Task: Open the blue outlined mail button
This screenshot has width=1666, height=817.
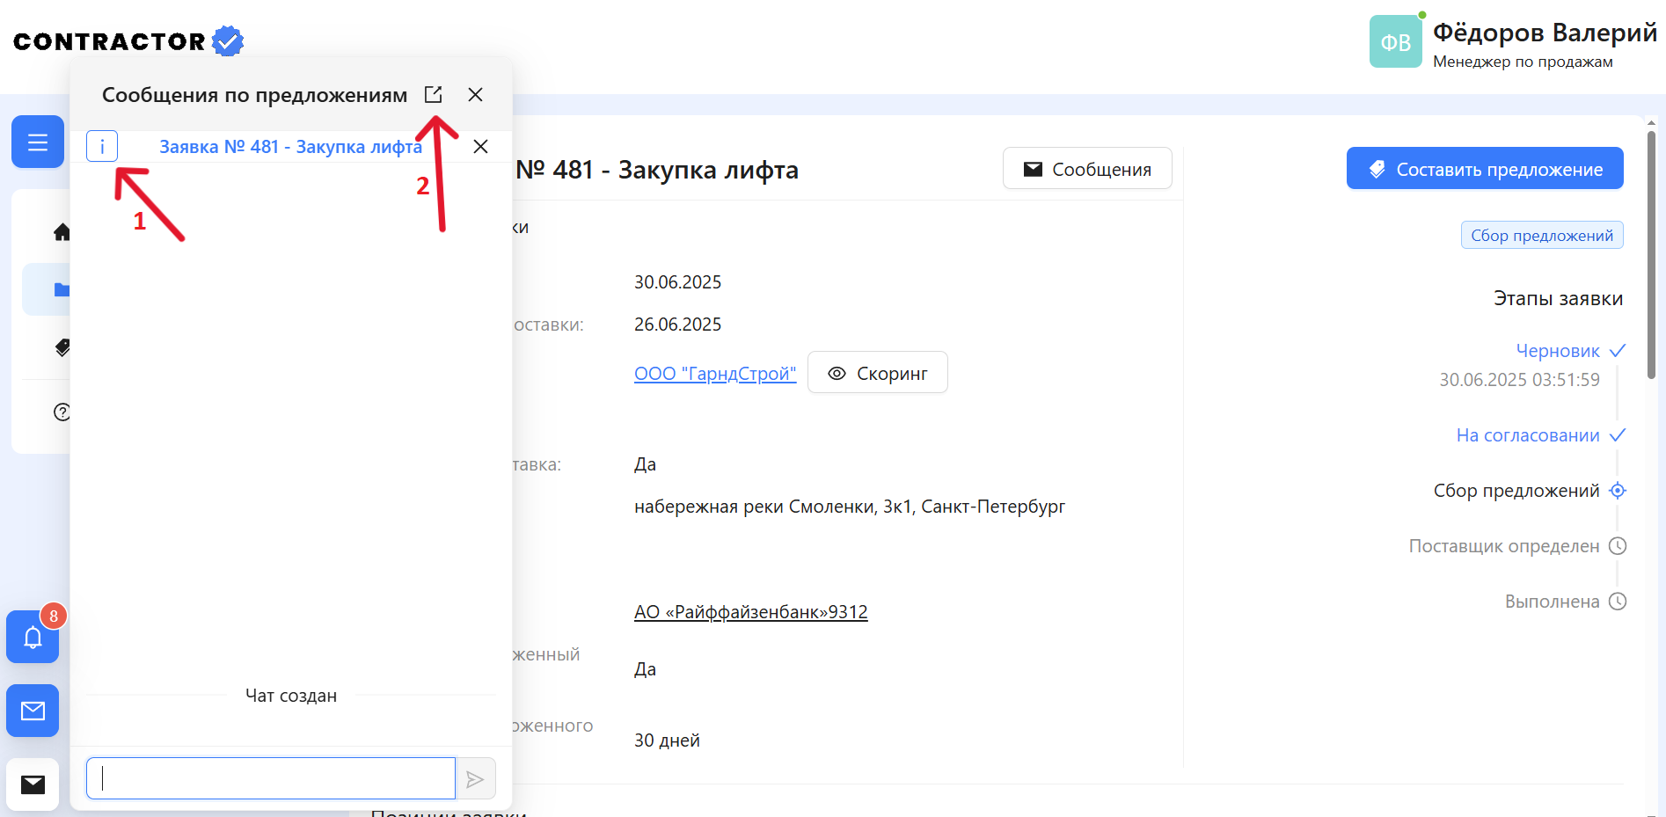Action: pos(33,711)
